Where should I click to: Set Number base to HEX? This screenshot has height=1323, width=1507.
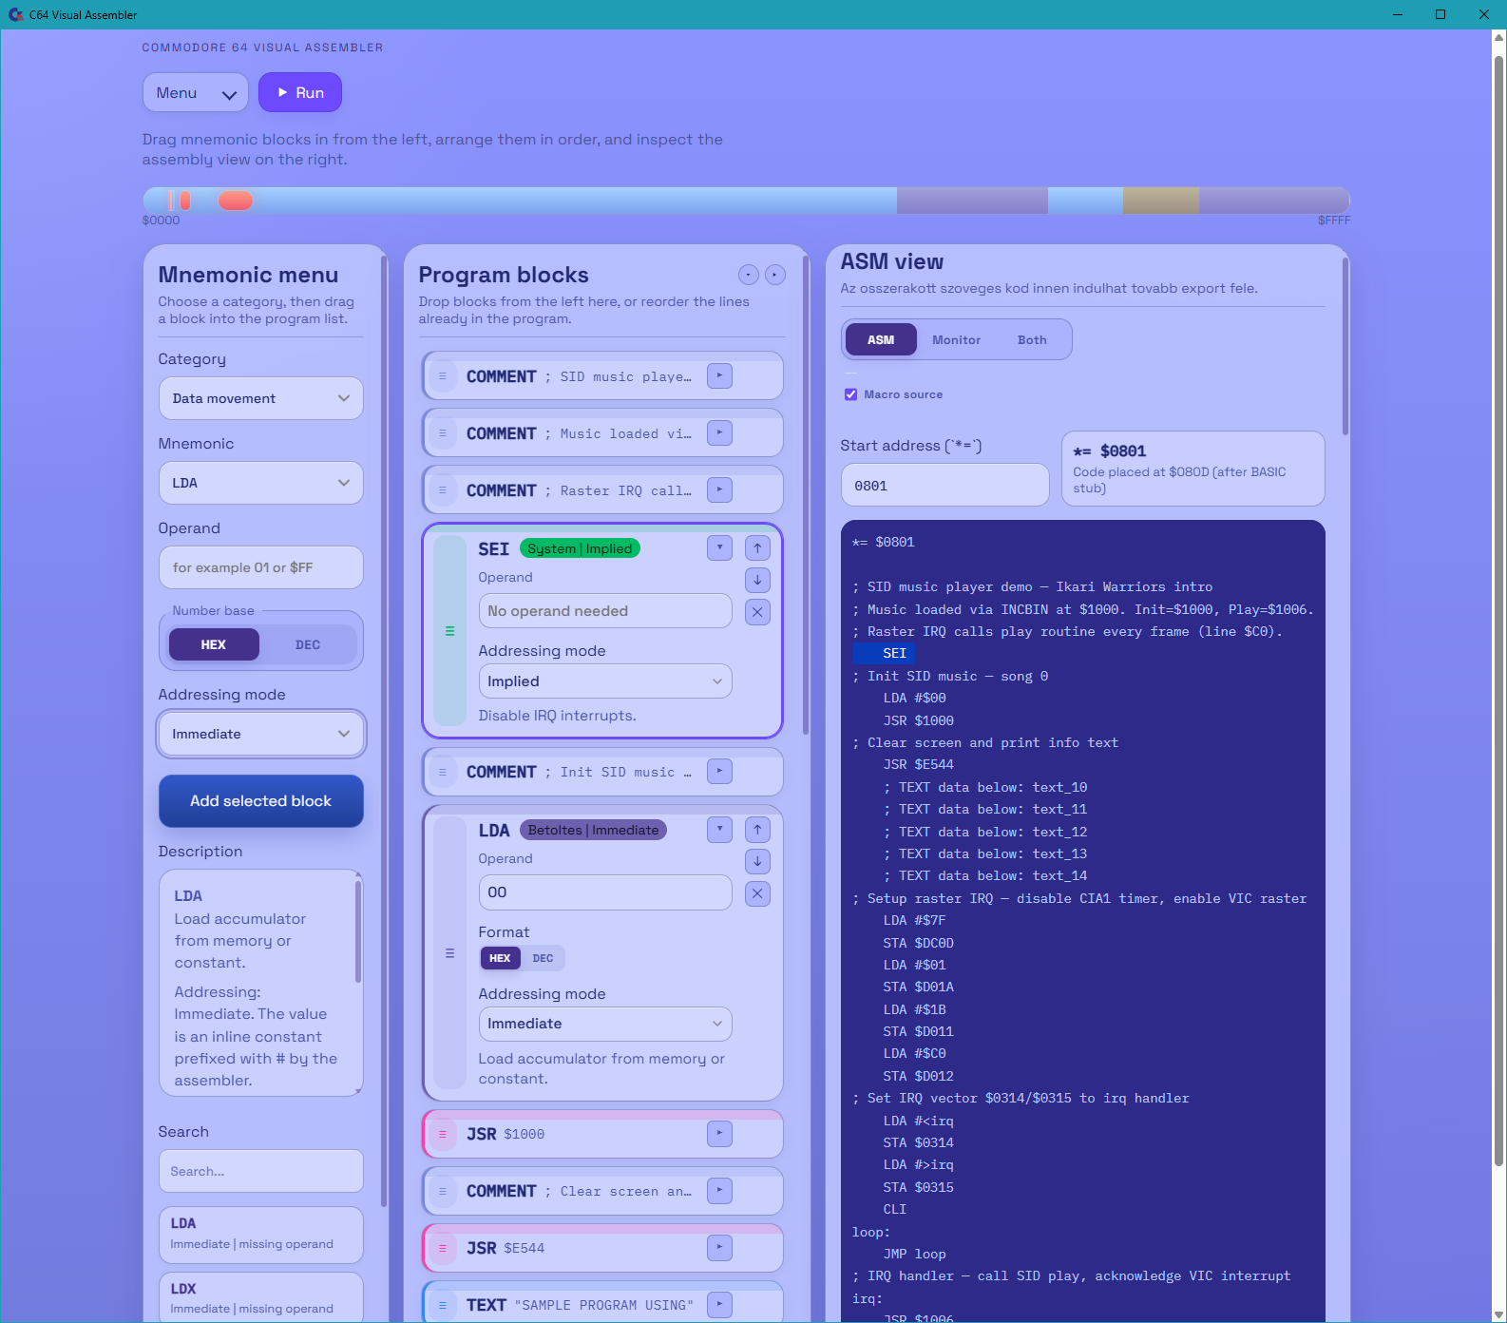[x=214, y=644]
